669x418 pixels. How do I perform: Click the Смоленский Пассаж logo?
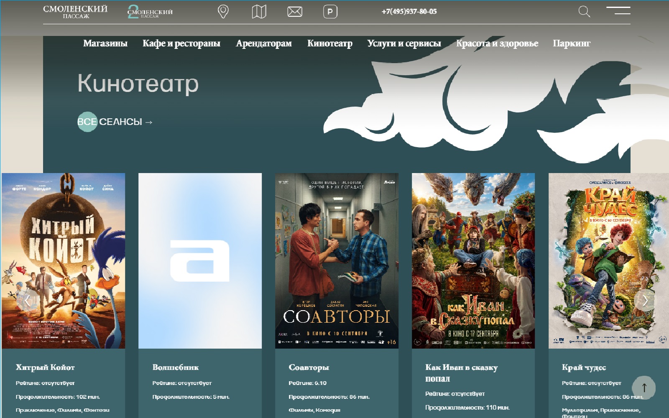pos(75,12)
